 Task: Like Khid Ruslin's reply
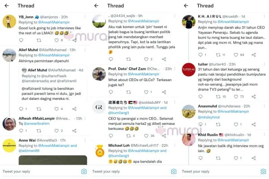[236, 158]
